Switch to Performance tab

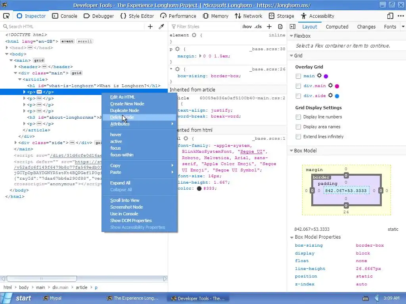178,16
